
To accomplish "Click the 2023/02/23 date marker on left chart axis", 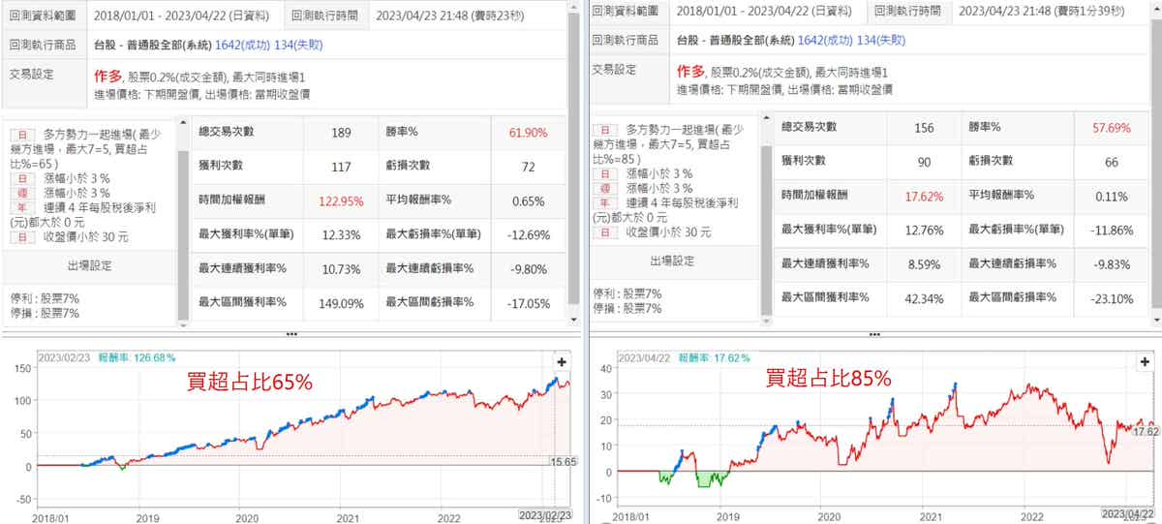I will 544,515.
